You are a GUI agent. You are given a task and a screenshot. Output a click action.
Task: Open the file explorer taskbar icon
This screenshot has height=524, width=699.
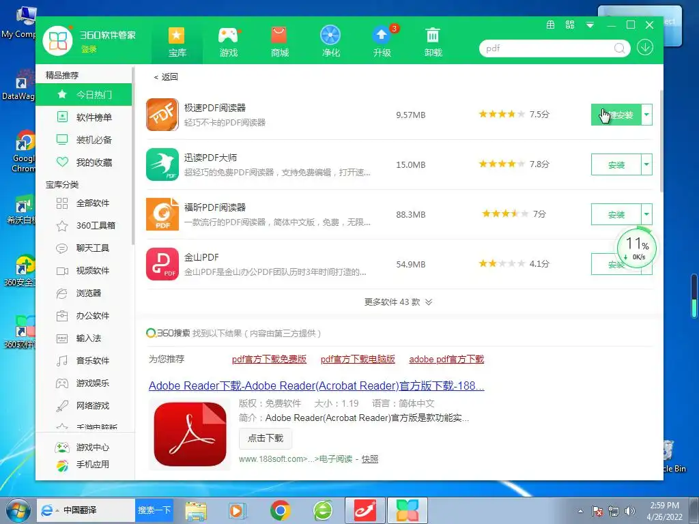(x=196, y=510)
